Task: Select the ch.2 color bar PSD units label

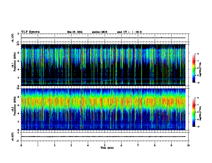Action: coord(200,113)
